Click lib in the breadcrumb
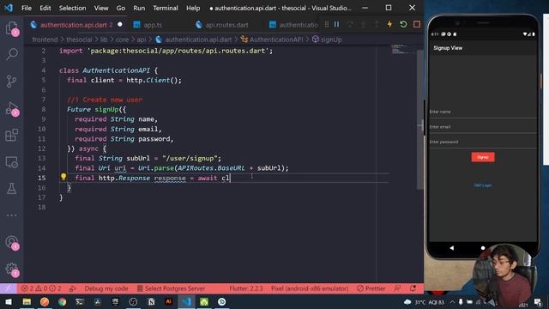The image size is (549, 309). click(x=104, y=39)
